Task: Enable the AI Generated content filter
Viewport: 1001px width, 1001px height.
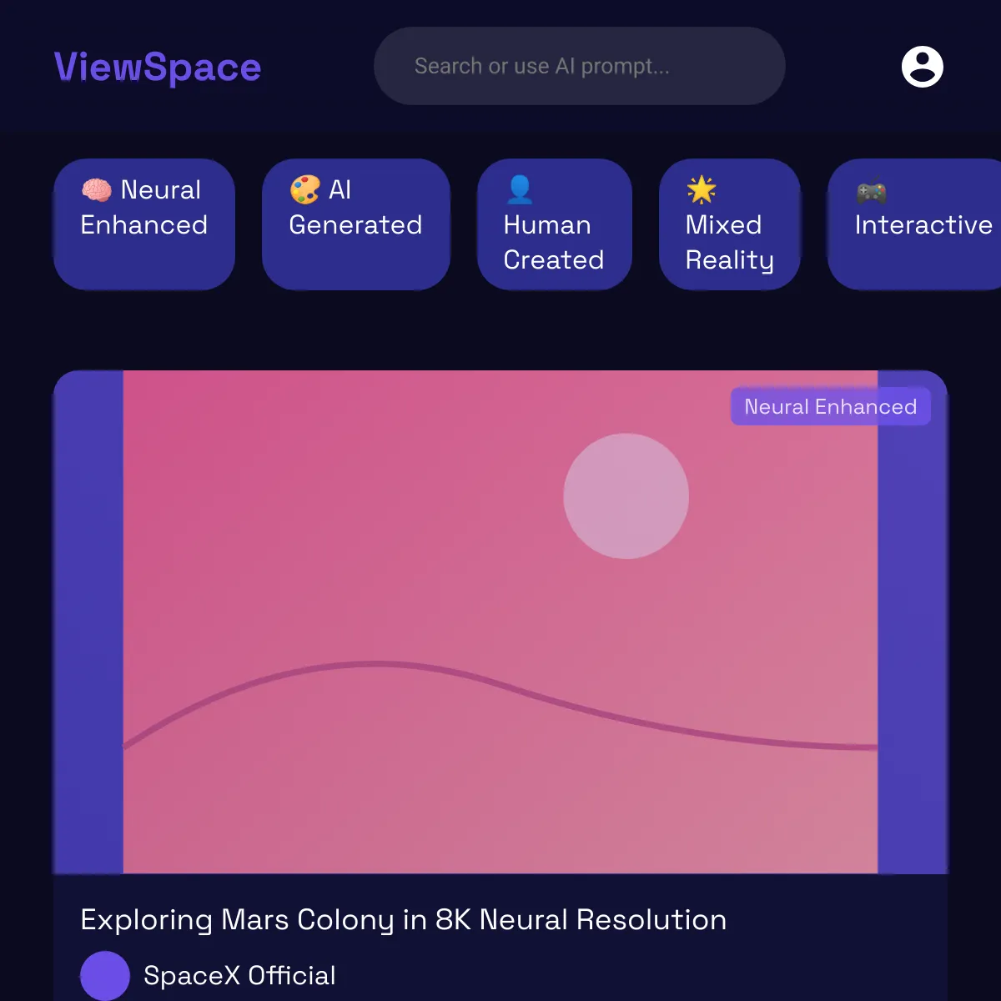Action: (356, 224)
